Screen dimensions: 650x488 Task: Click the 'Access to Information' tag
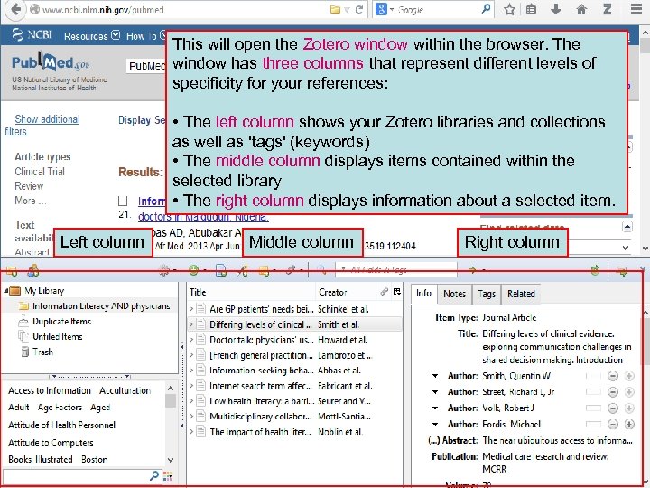click(x=50, y=390)
